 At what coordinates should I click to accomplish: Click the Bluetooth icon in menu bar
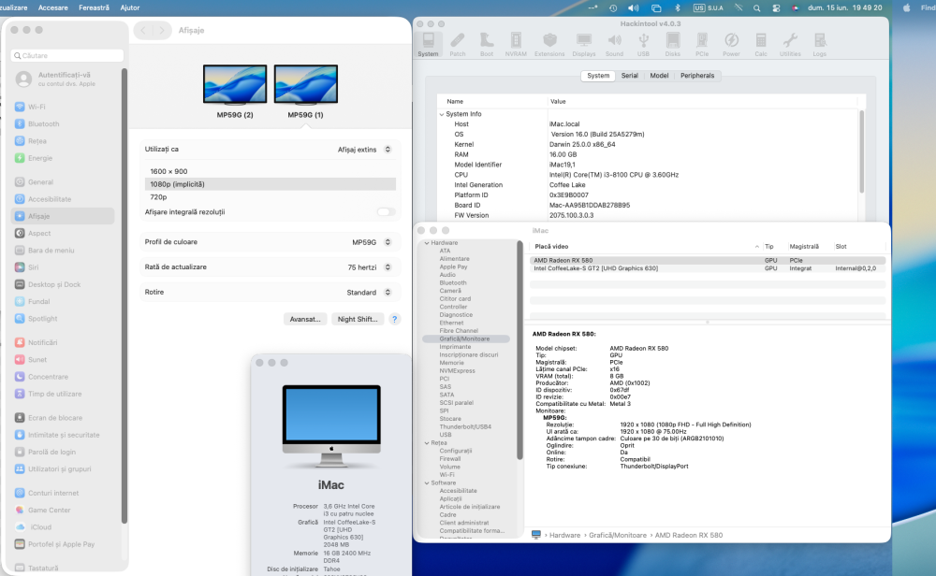point(678,7)
